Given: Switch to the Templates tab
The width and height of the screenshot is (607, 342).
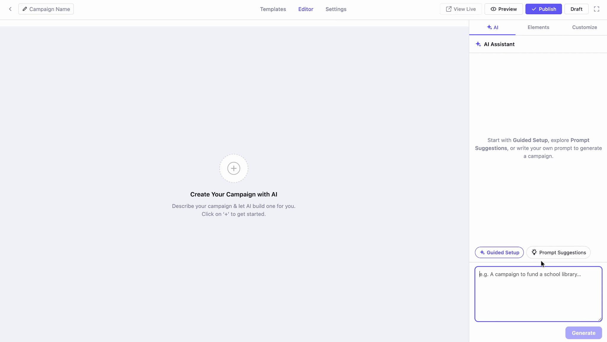Looking at the screenshot, I should 273,9.
